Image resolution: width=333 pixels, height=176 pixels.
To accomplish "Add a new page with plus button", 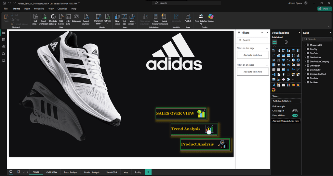I will [x=148, y=172].
